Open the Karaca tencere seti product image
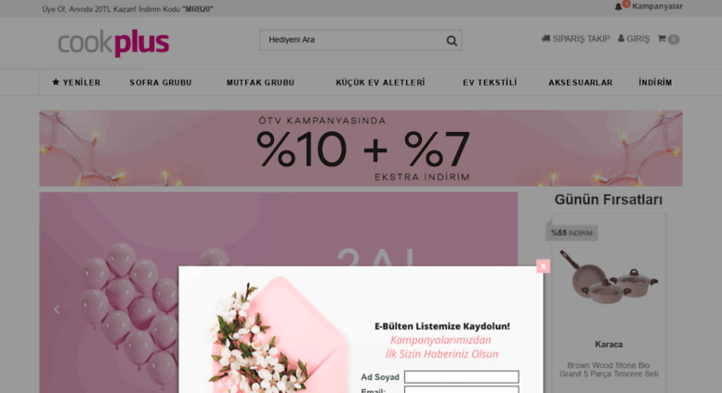722x393 pixels. 609,276
